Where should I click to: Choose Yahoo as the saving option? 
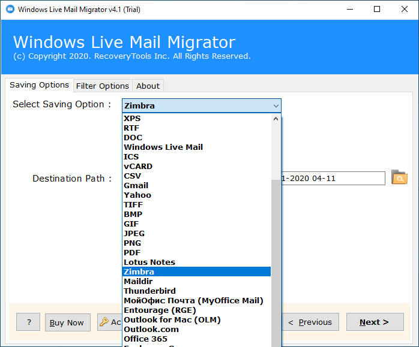[x=196, y=195]
